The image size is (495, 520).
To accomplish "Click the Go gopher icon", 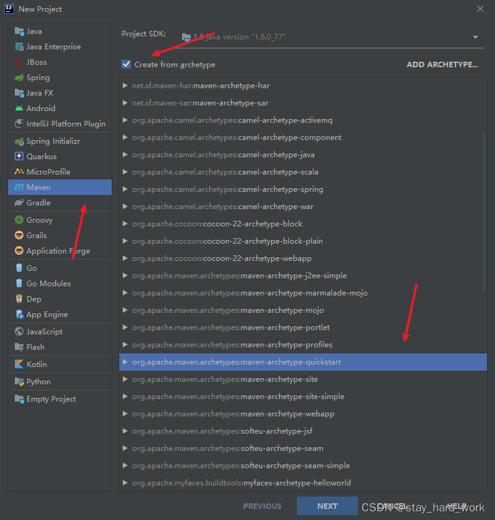I will point(19,268).
